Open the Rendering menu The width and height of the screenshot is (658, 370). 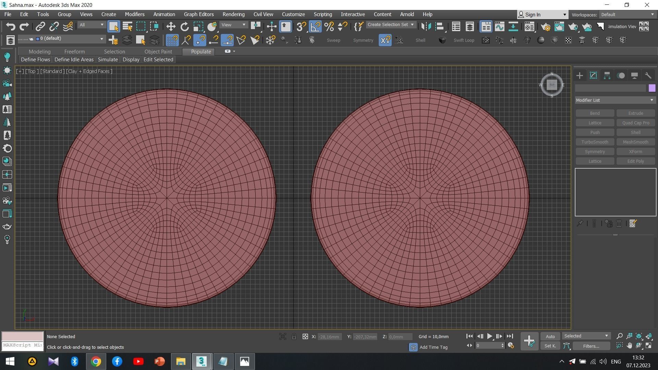point(233,14)
